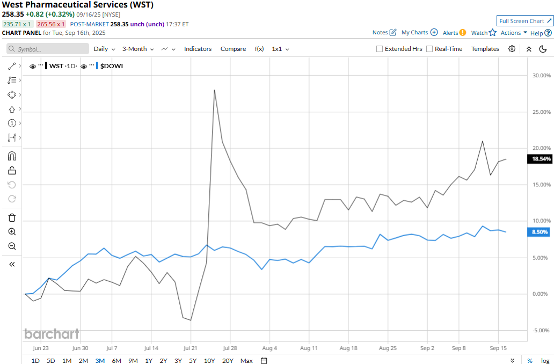This screenshot has width=554, height=364.
Task: Click the 18.54% WST price label
Action: coord(539,159)
